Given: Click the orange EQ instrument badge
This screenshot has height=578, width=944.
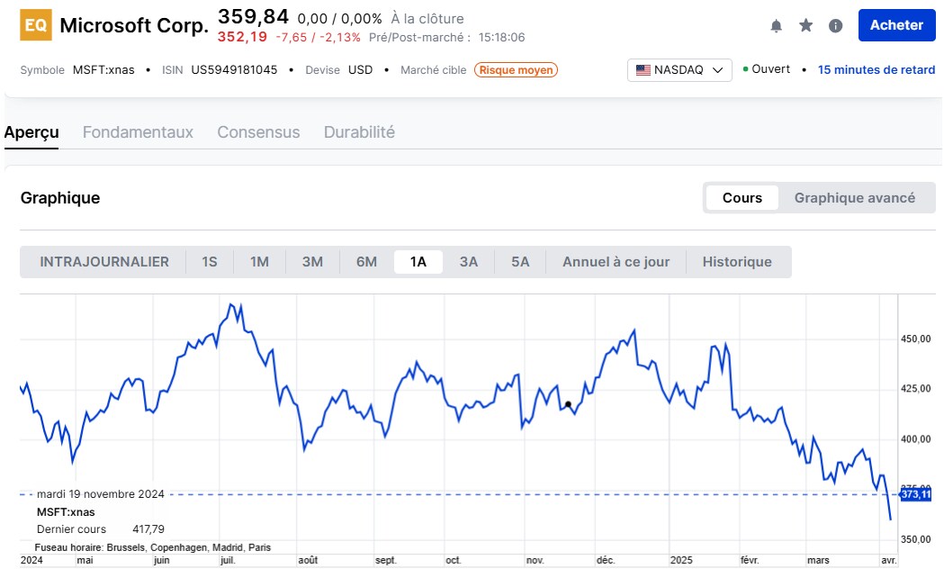Looking at the screenshot, I should click(35, 24).
